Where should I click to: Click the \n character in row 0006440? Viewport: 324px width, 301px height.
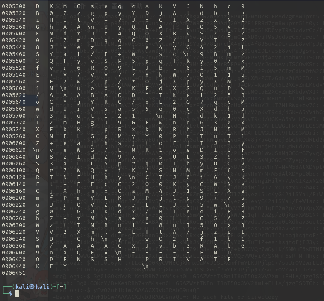tap(145, 266)
